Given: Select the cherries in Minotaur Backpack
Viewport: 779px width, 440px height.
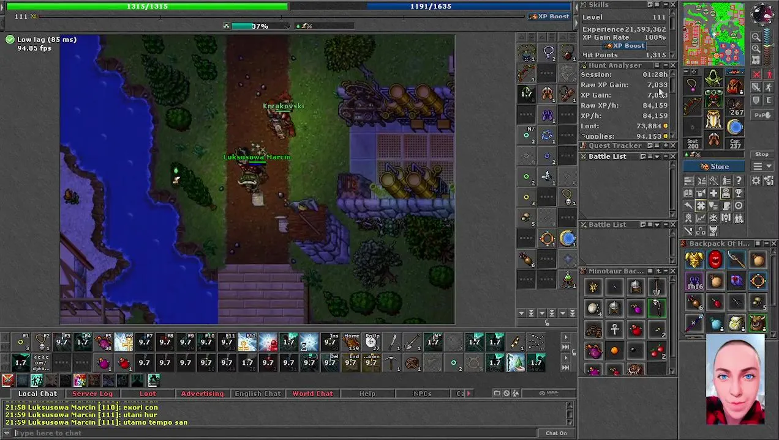Looking at the screenshot, I should 657,351.
